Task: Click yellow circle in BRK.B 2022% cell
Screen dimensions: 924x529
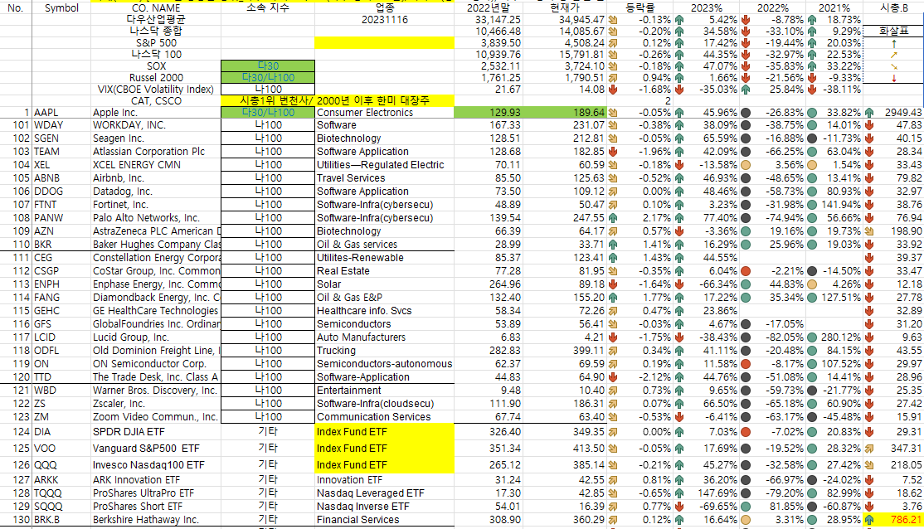Action: point(746,520)
